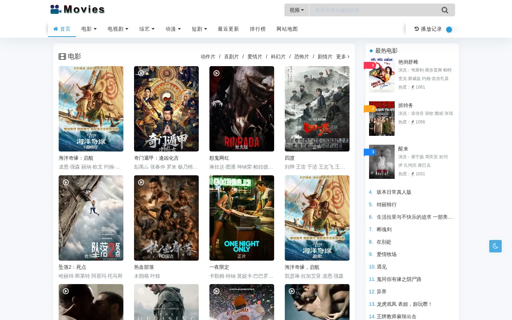The height and width of the screenshot is (320, 512).
Task: Open 播放记录 history
Action: pos(428,29)
